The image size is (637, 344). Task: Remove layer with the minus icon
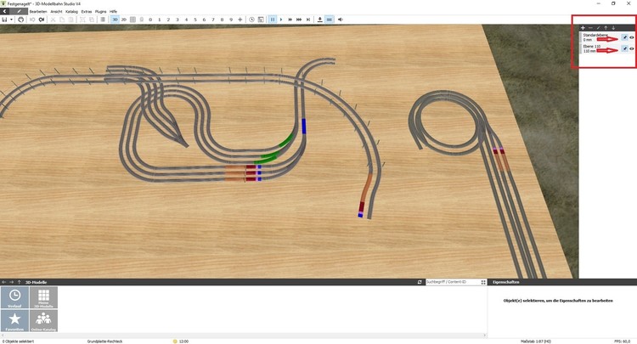pyautogui.click(x=592, y=28)
